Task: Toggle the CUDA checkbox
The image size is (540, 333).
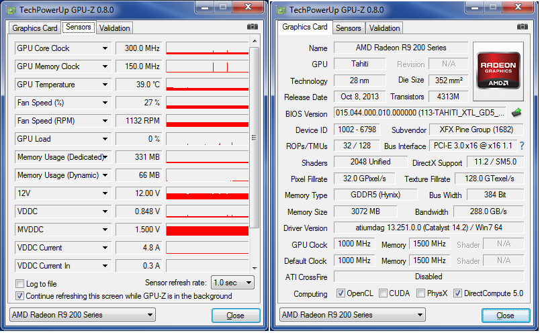Action: tap(383, 293)
